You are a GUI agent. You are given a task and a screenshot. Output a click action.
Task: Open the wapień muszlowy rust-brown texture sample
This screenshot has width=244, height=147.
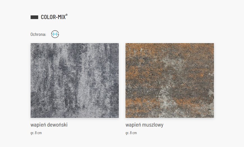click(x=170, y=80)
